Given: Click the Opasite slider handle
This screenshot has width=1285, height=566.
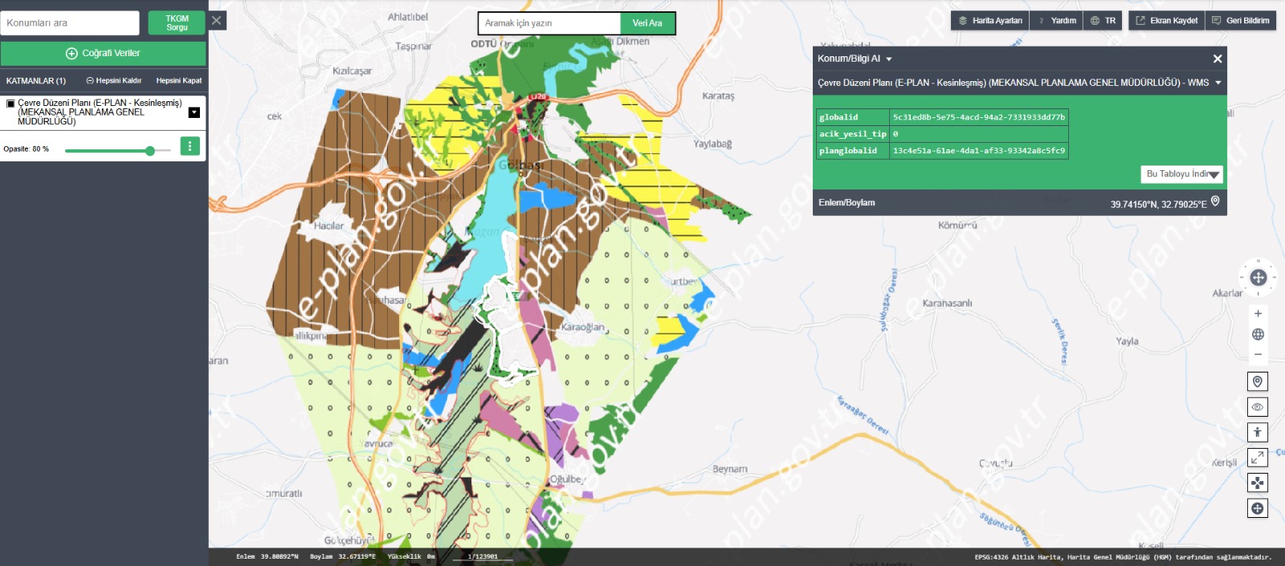Looking at the screenshot, I should (150, 151).
